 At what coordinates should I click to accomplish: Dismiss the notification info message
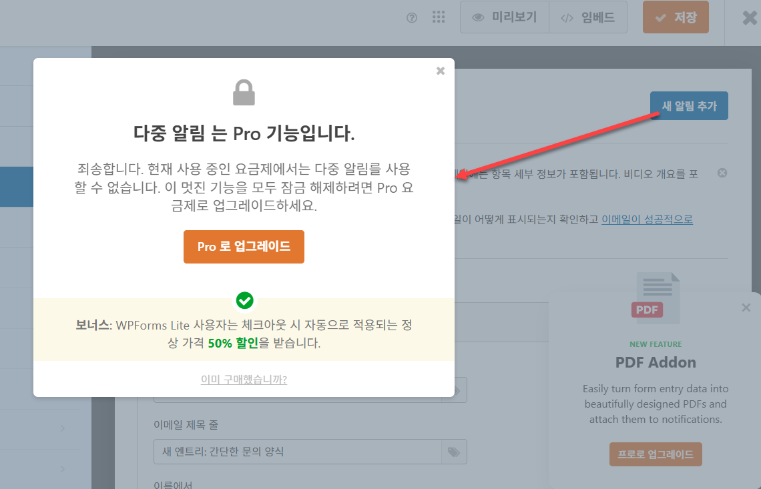[722, 173]
